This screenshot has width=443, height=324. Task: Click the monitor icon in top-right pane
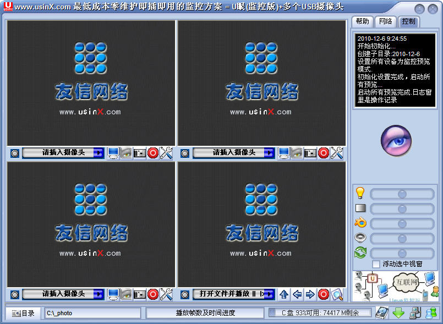coord(284,153)
